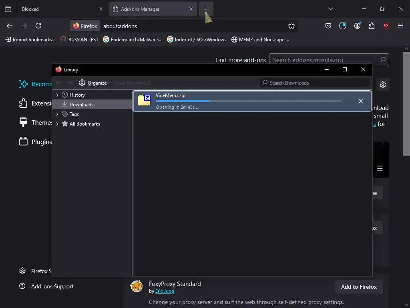Open Extensions category in Add-ons Manager

tap(35, 103)
